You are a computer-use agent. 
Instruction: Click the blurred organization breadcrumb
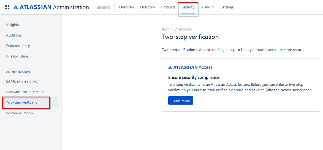click(x=185, y=29)
